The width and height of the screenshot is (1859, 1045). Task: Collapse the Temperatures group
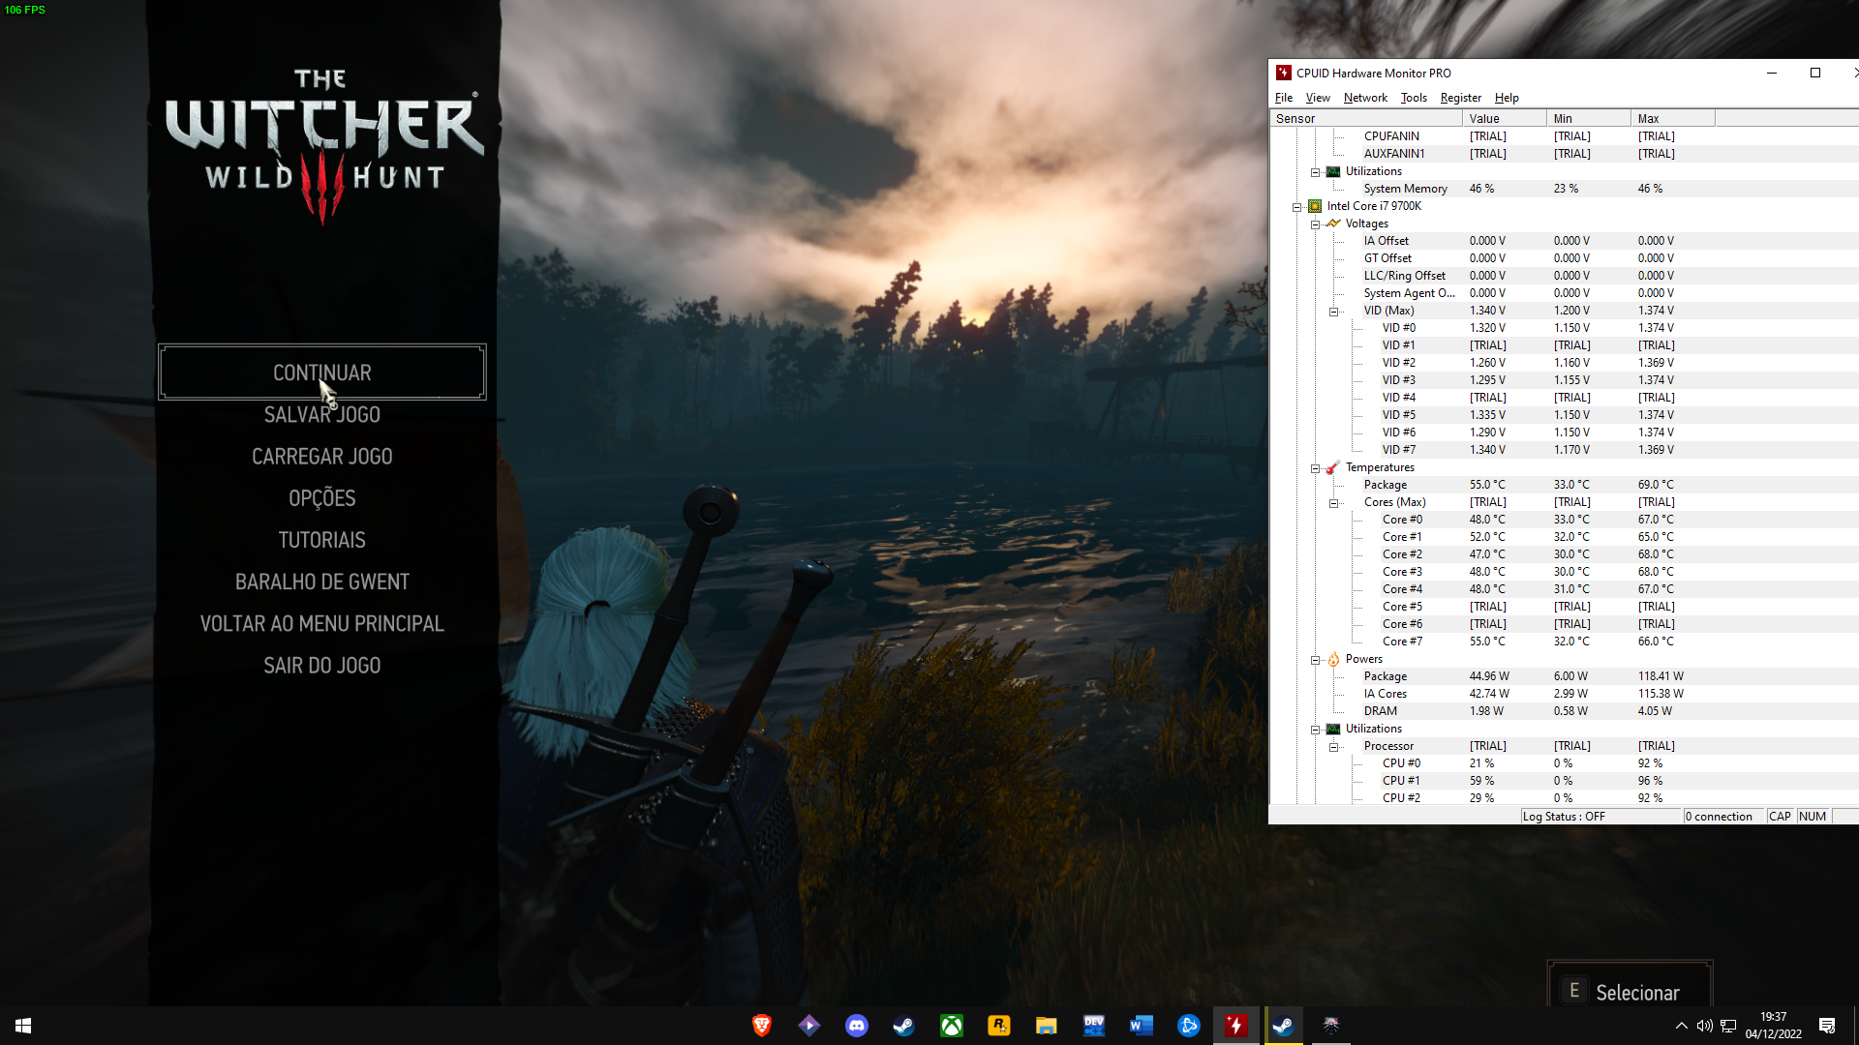coord(1315,468)
